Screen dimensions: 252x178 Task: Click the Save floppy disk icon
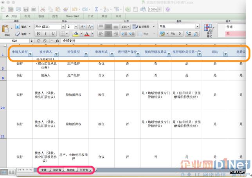(26, 9)
